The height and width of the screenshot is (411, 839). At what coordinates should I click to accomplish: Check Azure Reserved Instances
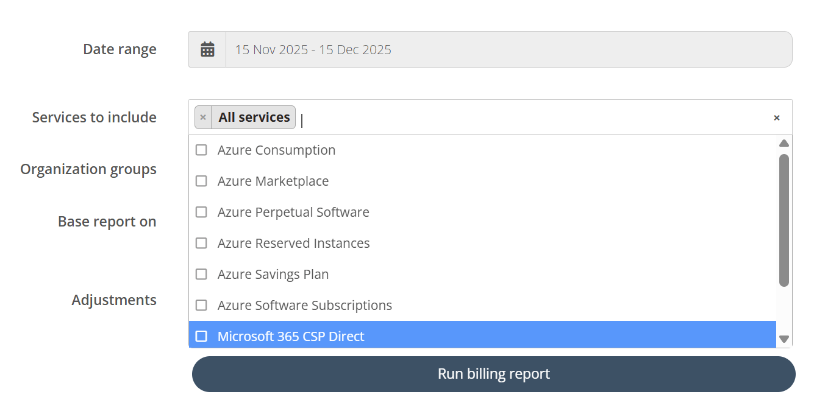pyautogui.click(x=201, y=243)
